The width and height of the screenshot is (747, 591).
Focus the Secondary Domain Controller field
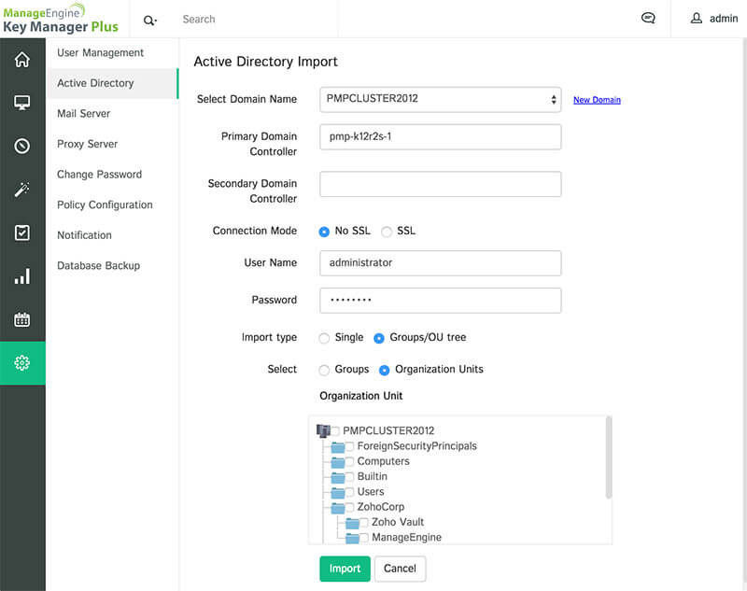pos(440,184)
